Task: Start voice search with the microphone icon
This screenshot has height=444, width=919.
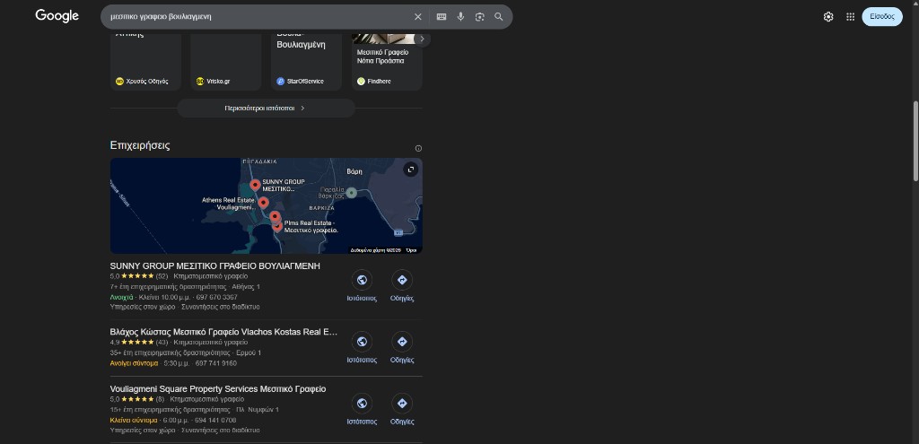Action: point(460,17)
